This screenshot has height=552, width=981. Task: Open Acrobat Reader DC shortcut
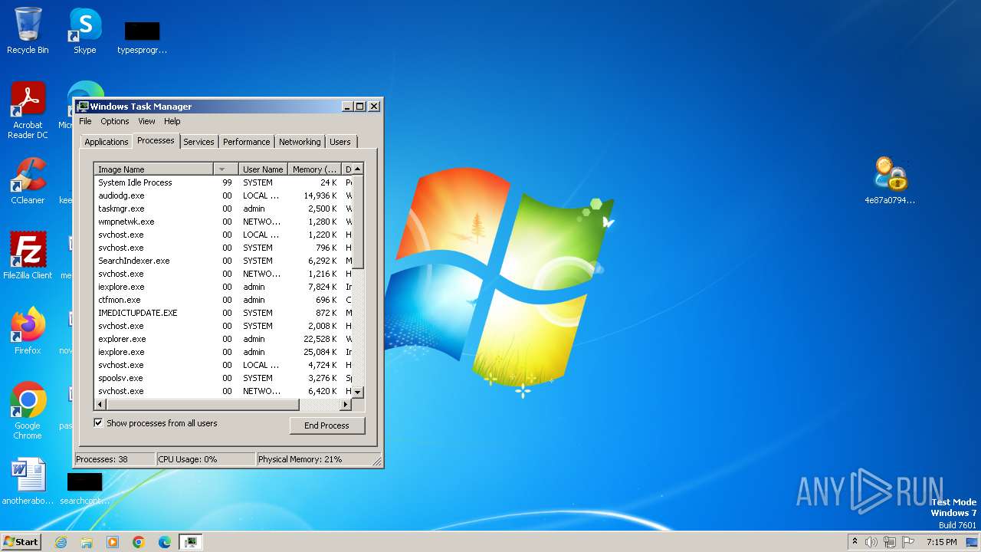tap(28, 110)
